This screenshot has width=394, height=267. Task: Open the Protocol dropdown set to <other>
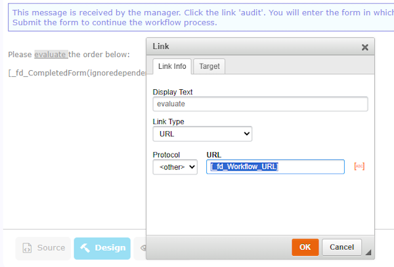(x=175, y=167)
